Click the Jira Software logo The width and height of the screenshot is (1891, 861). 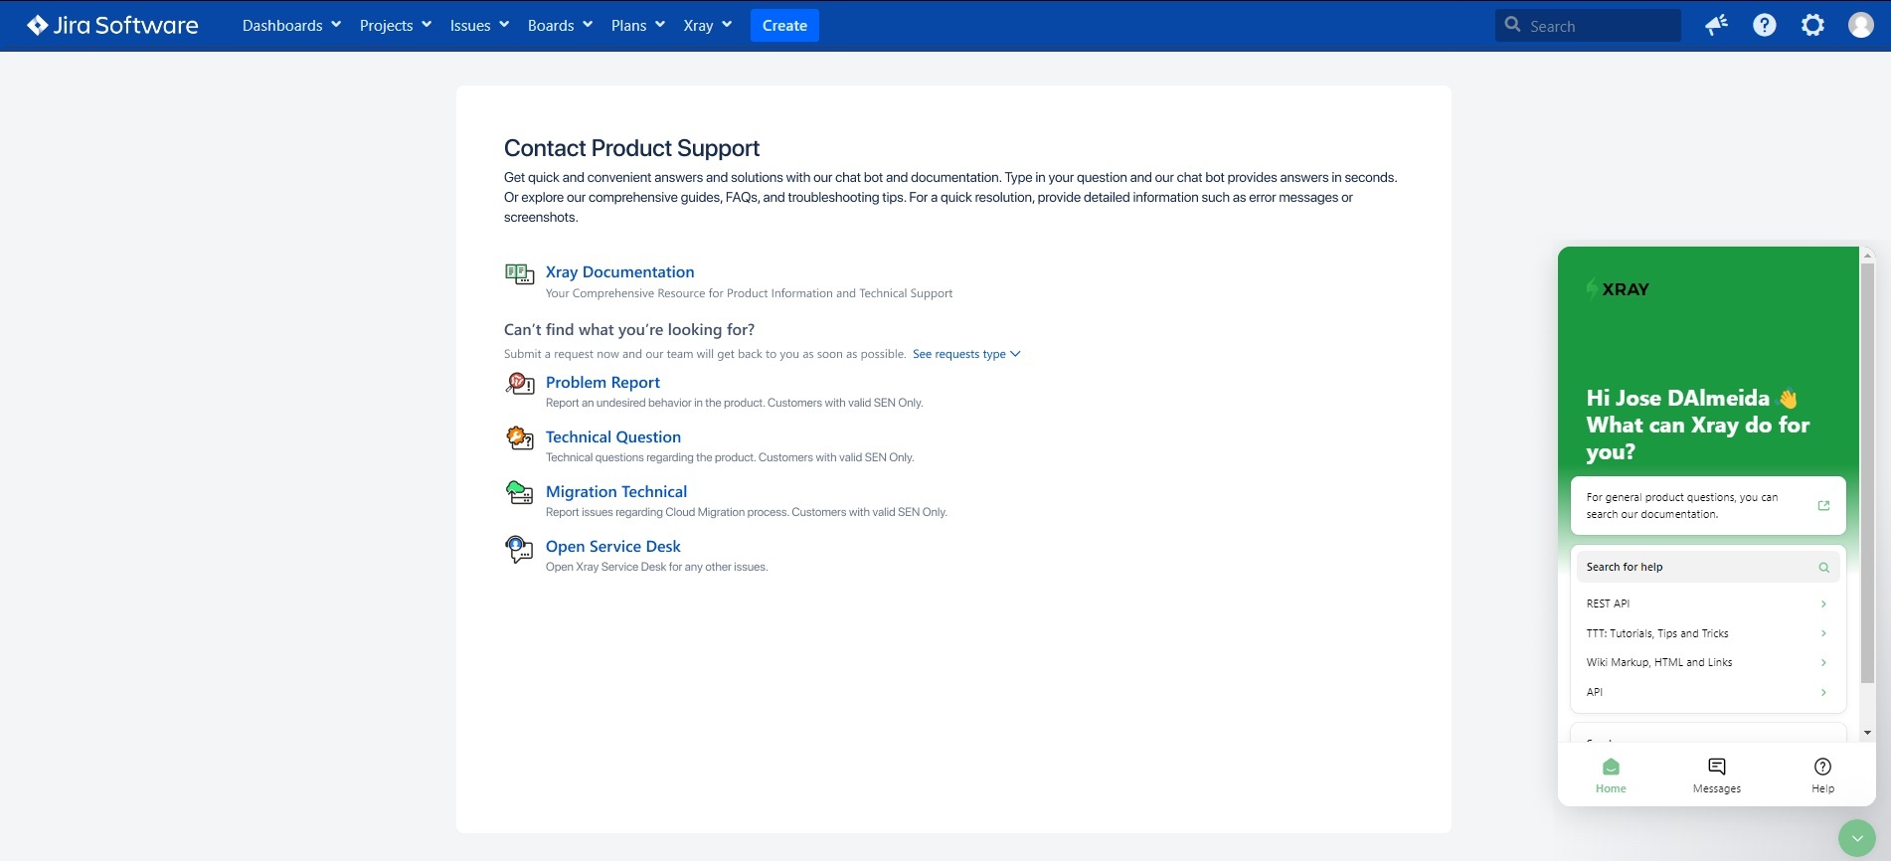112,25
